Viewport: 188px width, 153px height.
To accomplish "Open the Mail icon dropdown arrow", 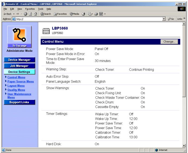I will coord(92,14).
